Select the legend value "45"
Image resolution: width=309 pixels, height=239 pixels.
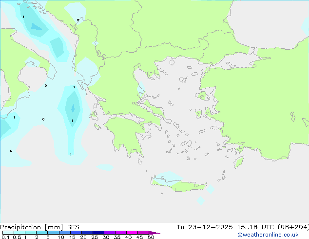139,237
